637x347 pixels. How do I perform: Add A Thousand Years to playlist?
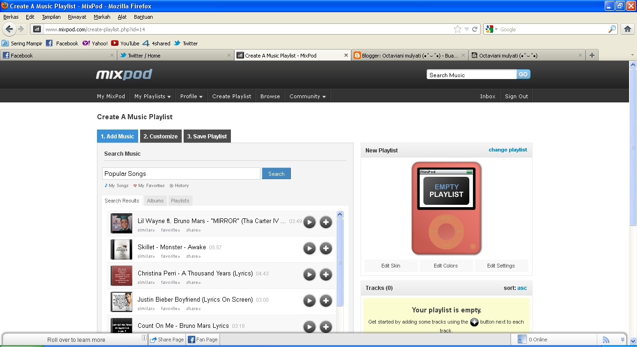(326, 275)
